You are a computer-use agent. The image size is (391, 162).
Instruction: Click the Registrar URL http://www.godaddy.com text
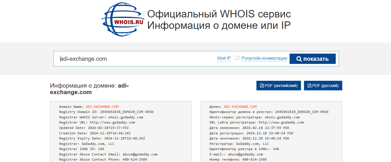pyautogui.click(x=112, y=122)
